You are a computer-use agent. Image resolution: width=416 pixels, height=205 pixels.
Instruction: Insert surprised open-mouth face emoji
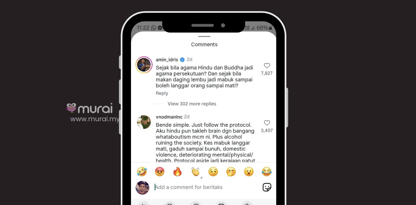tap(249, 172)
